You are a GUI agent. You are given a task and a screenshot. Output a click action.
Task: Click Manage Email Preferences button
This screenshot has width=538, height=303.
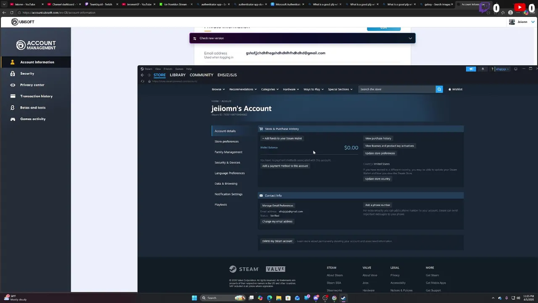click(278, 205)
